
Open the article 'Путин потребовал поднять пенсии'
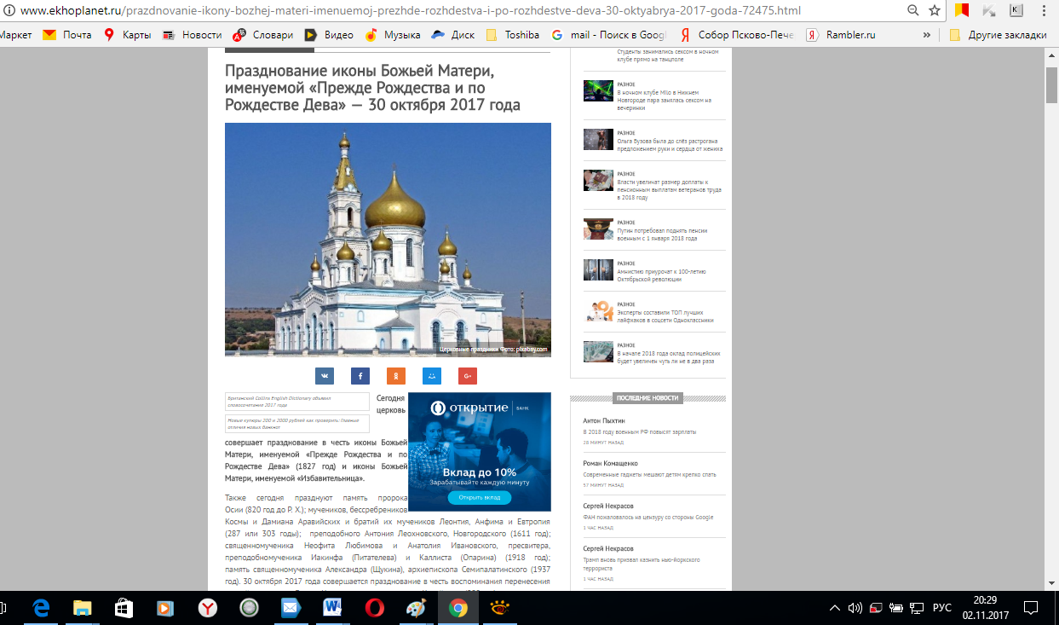(x=662, y=234)
